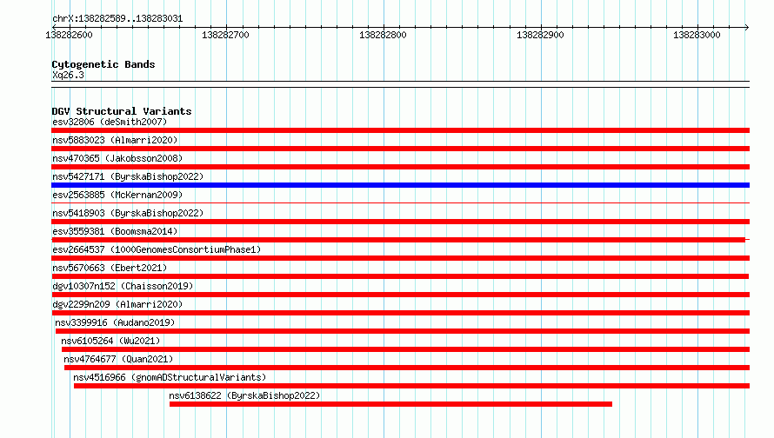Click the red bar for nsv6105264
774x438 pixels.
[x=406, y=349]
